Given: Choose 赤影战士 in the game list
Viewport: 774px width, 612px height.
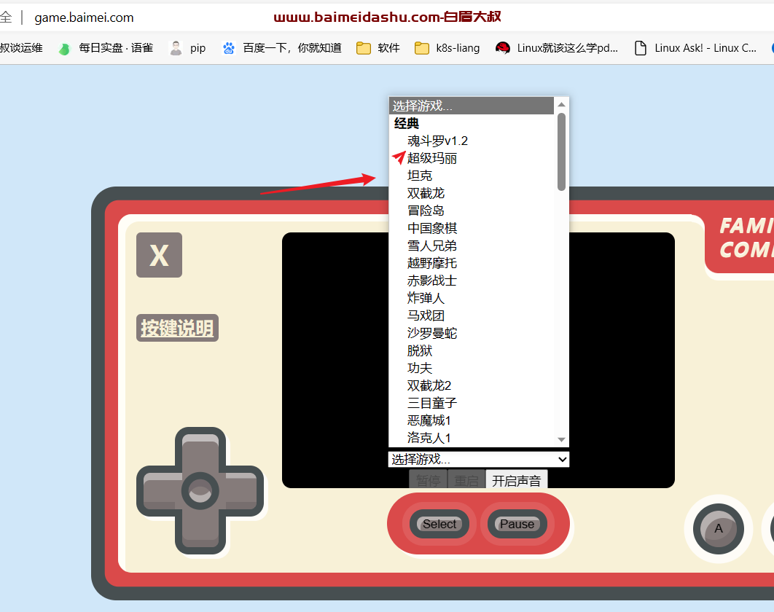Looking at the screenshot, I should click(x=472, y=280).
